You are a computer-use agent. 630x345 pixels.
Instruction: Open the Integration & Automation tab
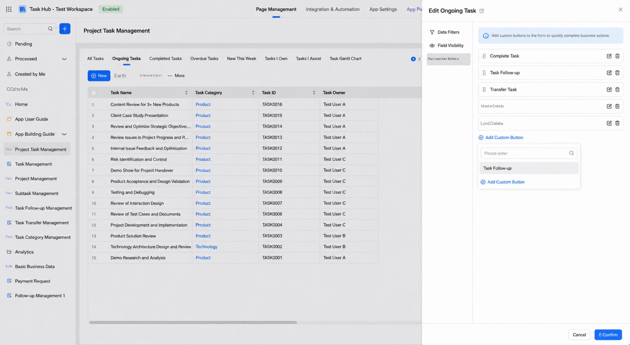(x=333, y=9)
